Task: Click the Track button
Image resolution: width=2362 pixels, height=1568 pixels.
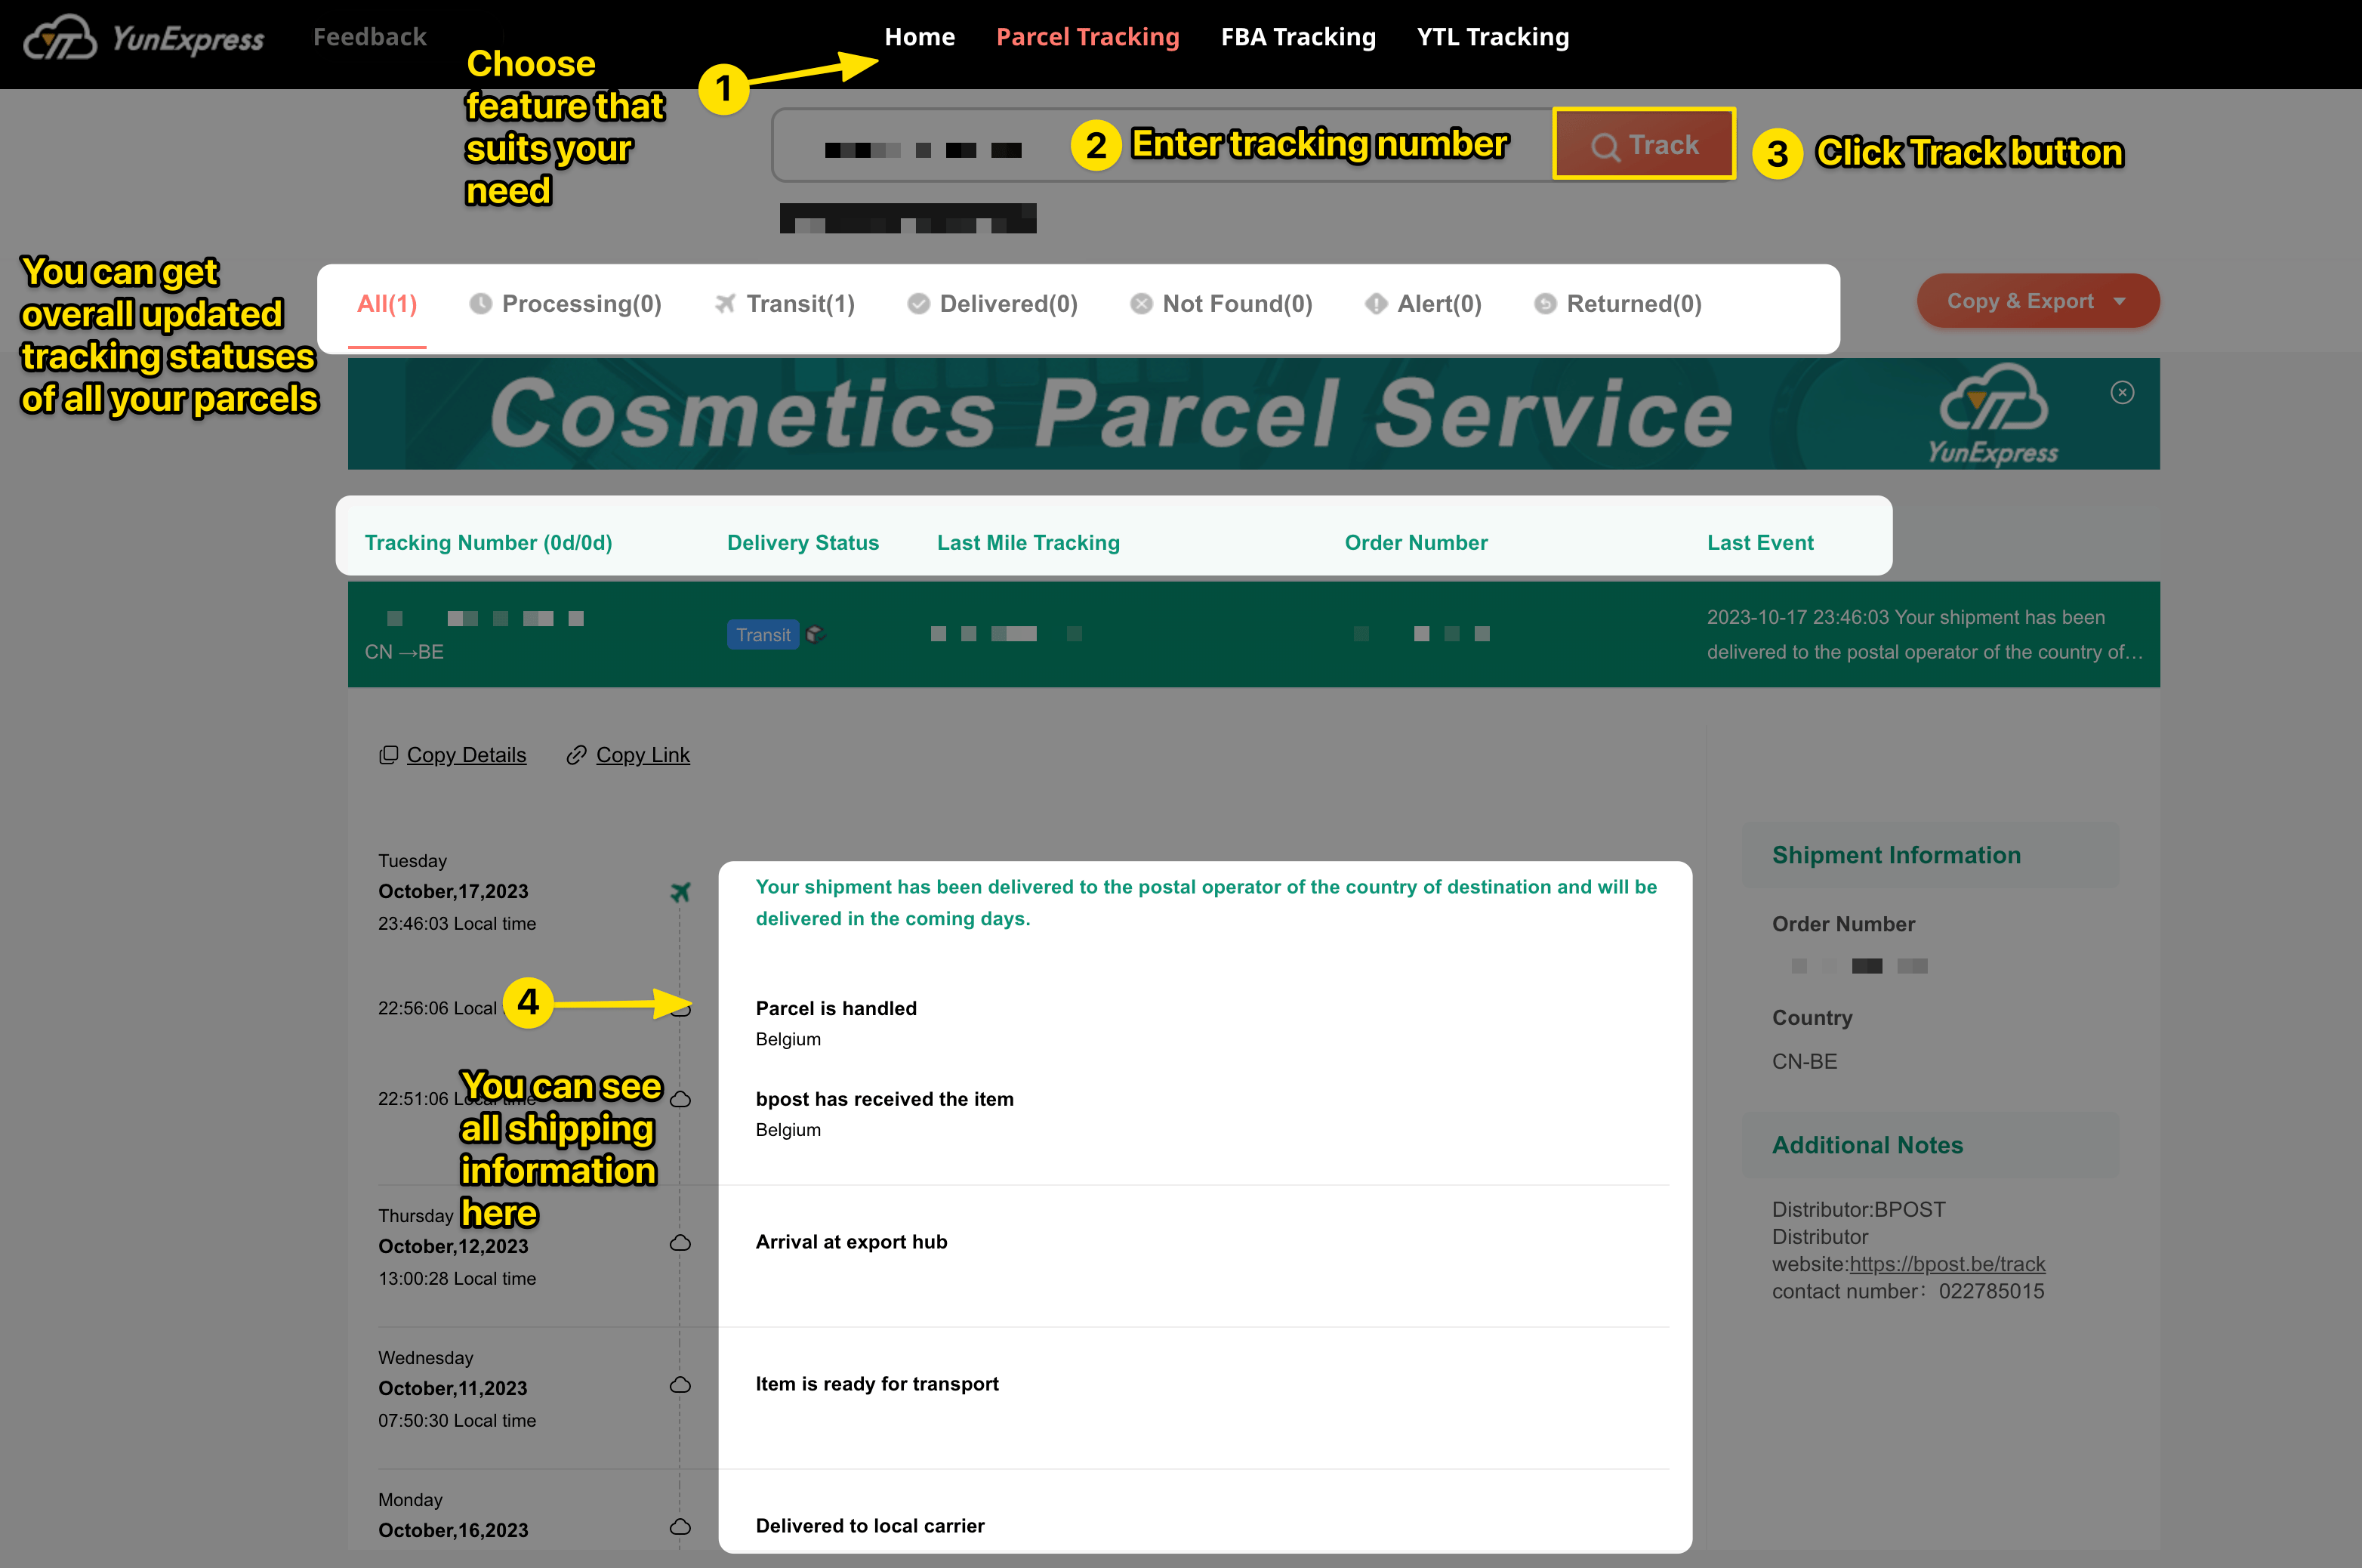Action: (x=1645, y=145)
